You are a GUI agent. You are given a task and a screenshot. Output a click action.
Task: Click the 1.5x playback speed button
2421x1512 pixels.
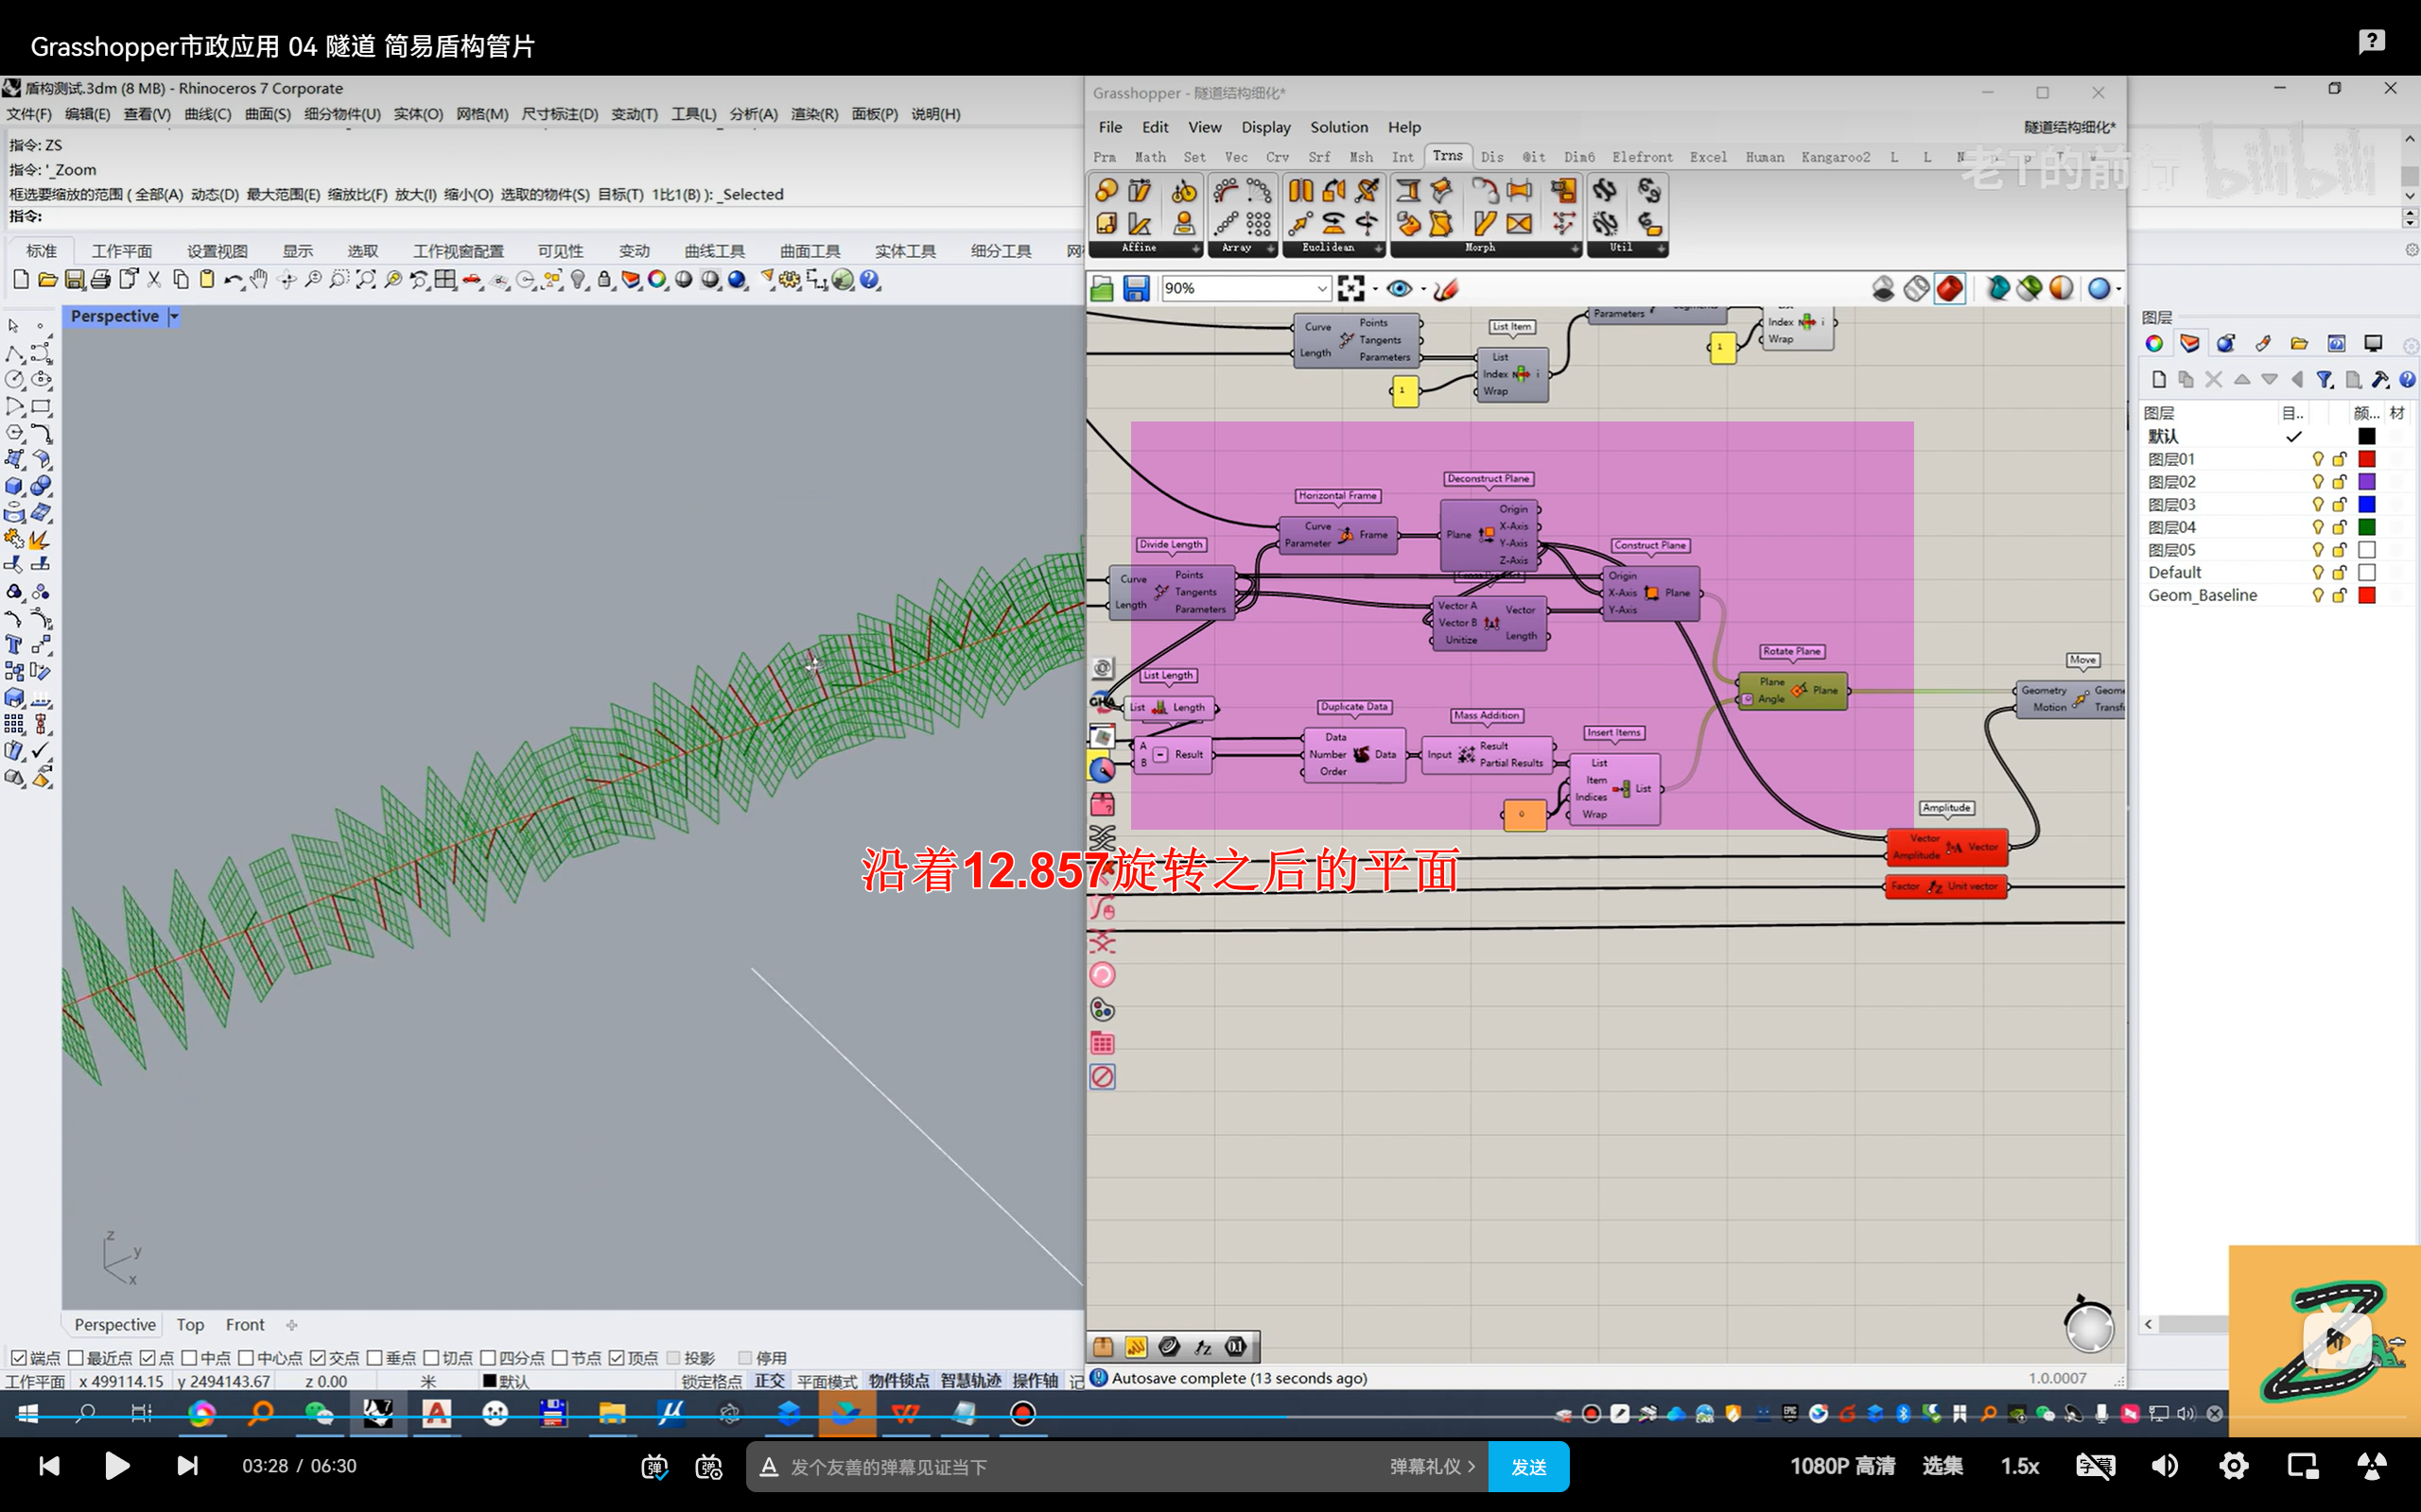2019,1466
